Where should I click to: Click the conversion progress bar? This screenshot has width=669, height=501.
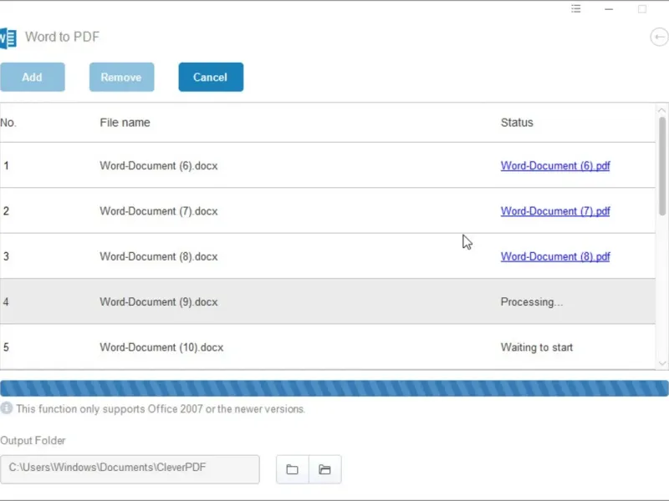click(x=334, y=388)
